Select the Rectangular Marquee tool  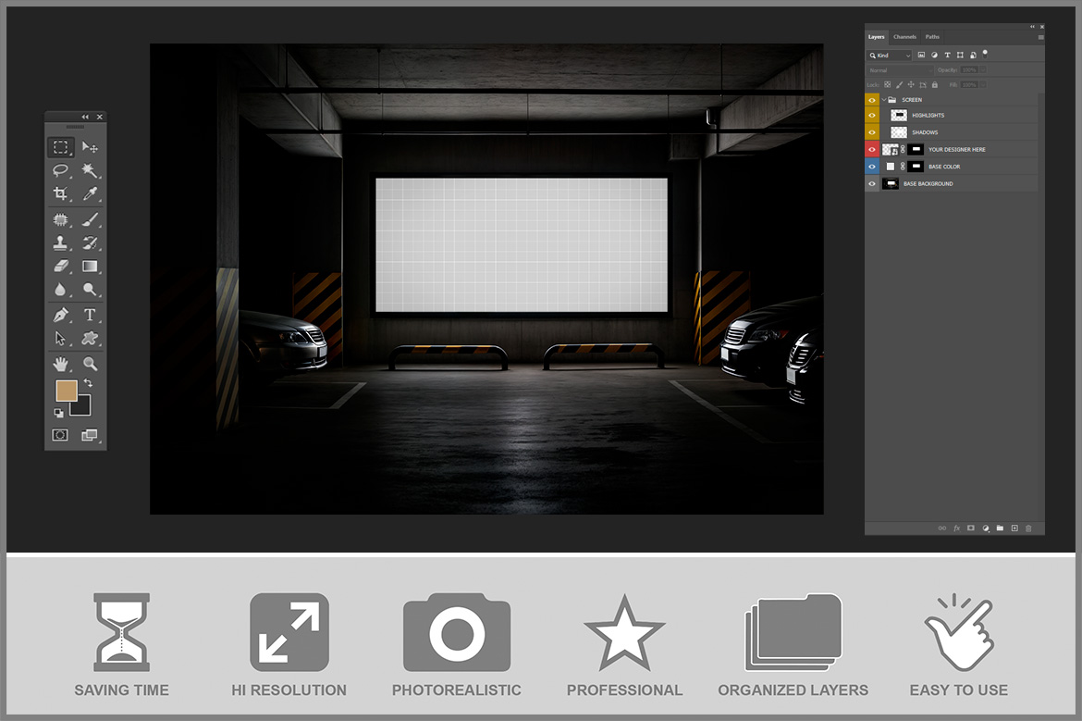[x=60, y=147]
